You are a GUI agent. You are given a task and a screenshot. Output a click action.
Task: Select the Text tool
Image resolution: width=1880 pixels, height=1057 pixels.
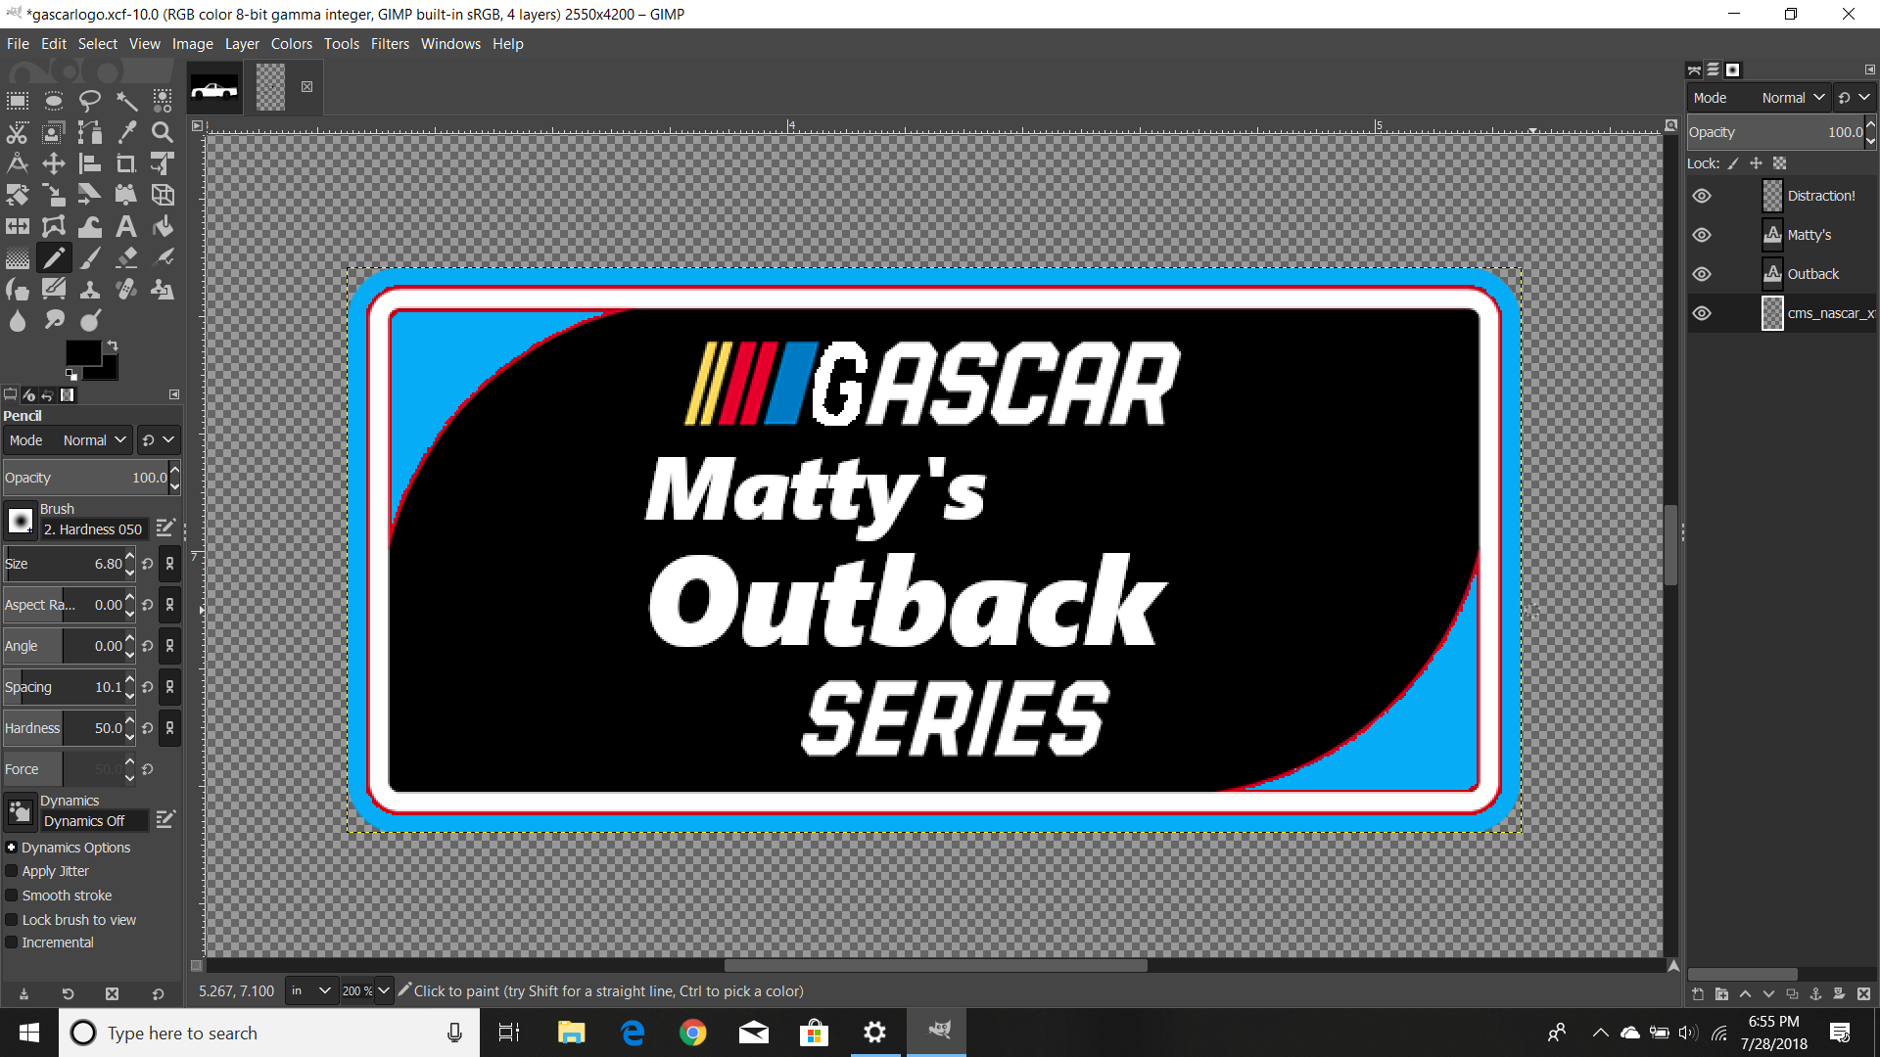click(126, 226)
